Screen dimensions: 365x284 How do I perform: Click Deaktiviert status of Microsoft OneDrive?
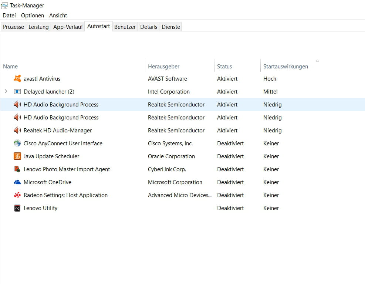point(230,182)
